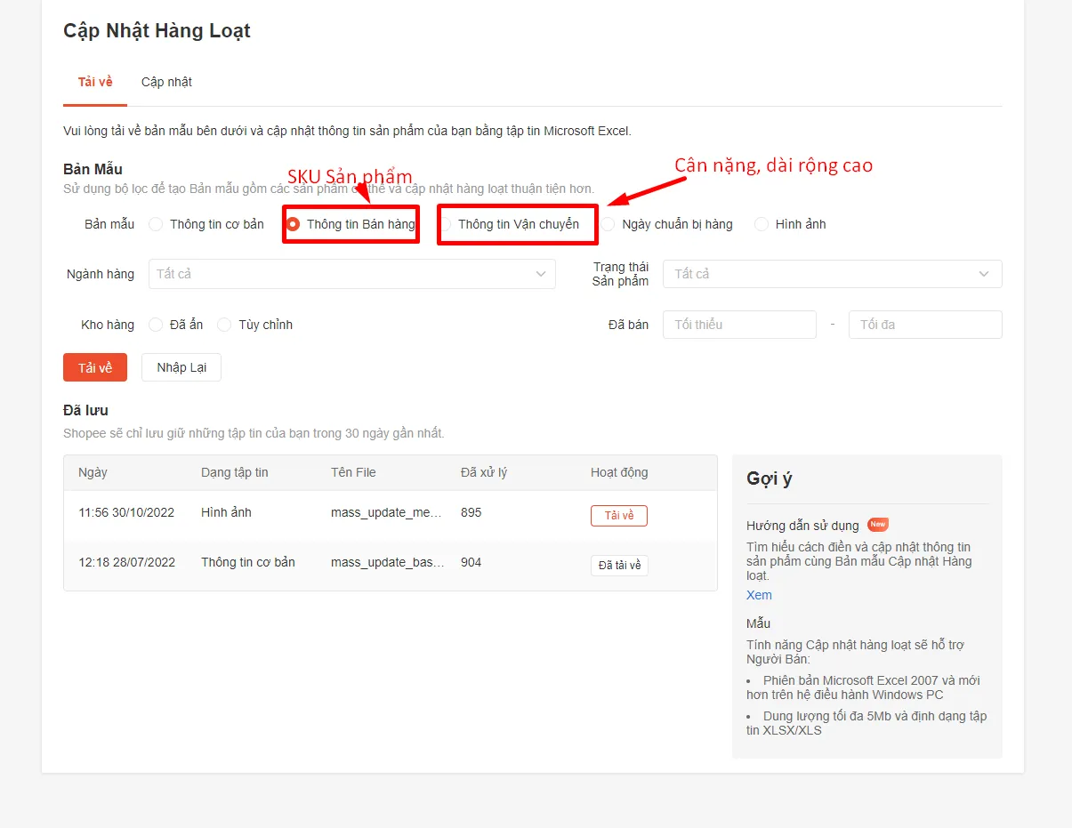Click the Hình ảnh file type cell

[226, 512]
